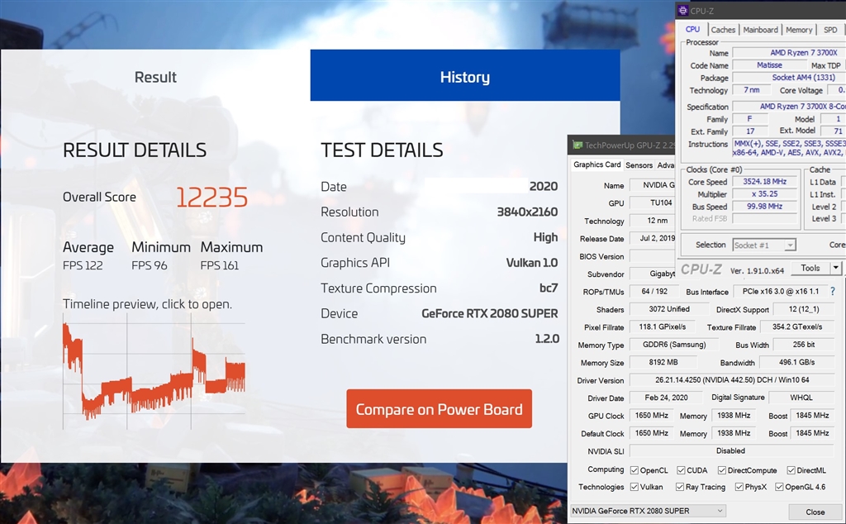Image resolution: width=846 pixels, height=524 pixels.
Task: Open the Memory tab in CPU-Z
Action: 799,31
